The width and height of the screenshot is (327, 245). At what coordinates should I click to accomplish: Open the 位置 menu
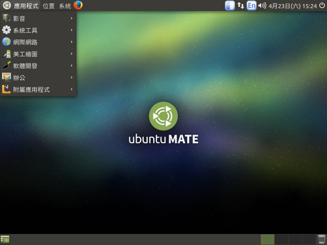48,6
